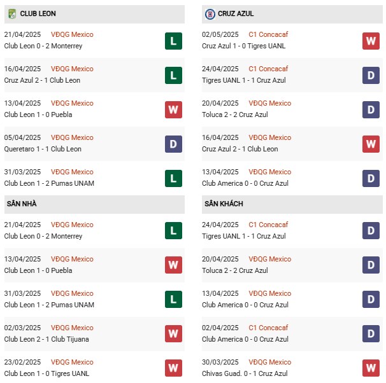Open the Toluca 2-2 Cruz Azul match in the top list
The width and height of the screenshot is (386, 383).
235,115
